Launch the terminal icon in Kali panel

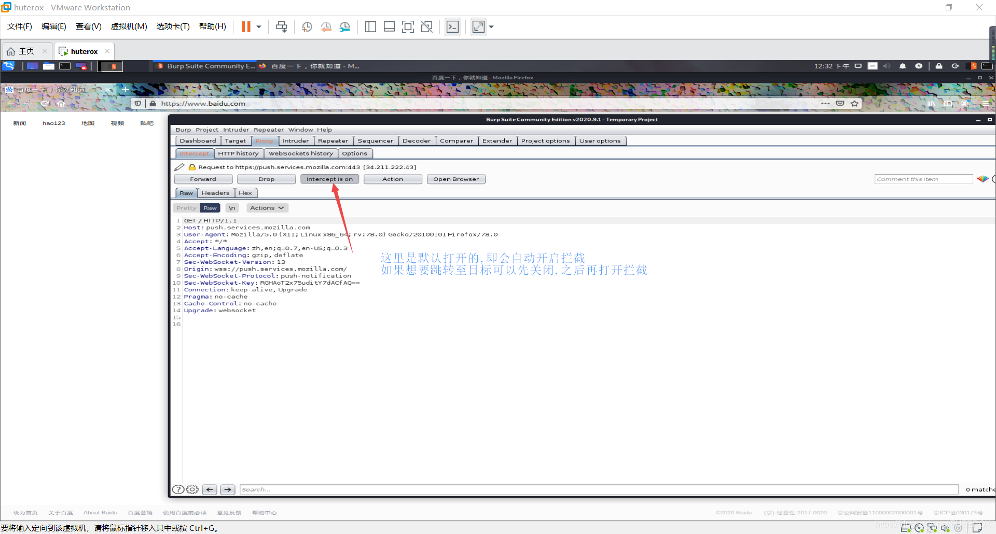point(65,66)
